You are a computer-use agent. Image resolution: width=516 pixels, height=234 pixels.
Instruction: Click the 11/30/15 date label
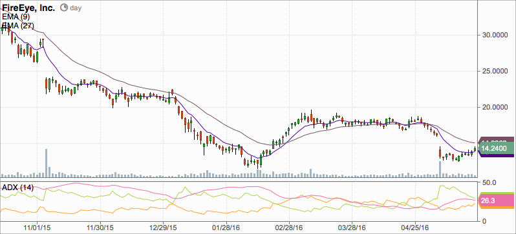100,227
